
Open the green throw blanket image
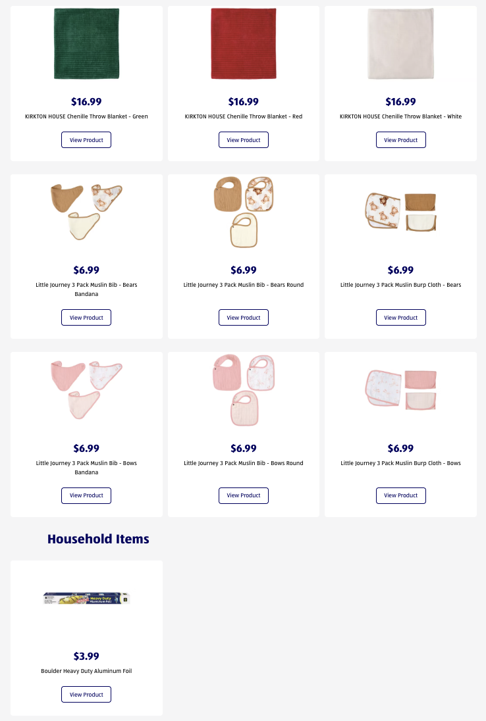coord(86,44)
